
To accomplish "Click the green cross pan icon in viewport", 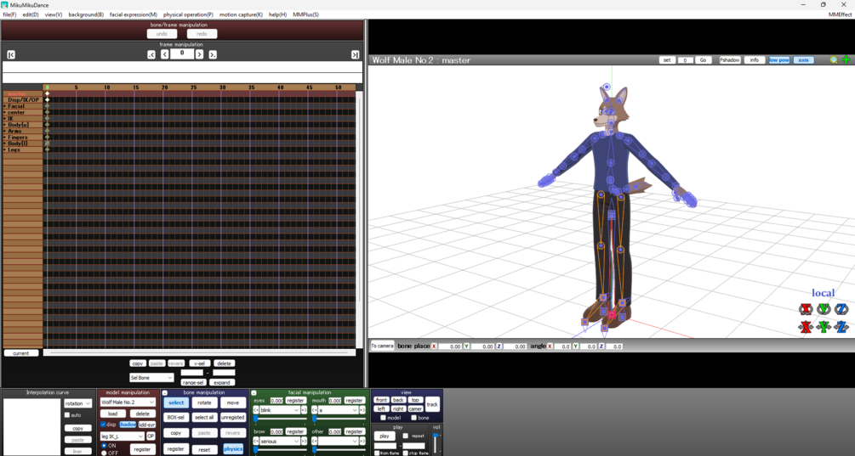I will point(846,59).
